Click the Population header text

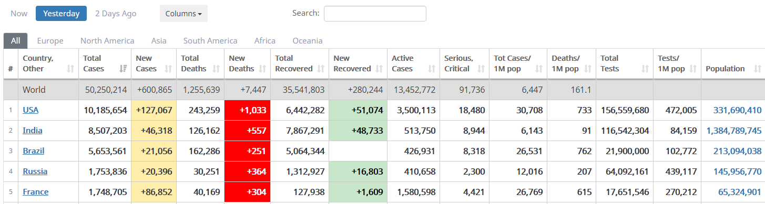pos(725,69)
